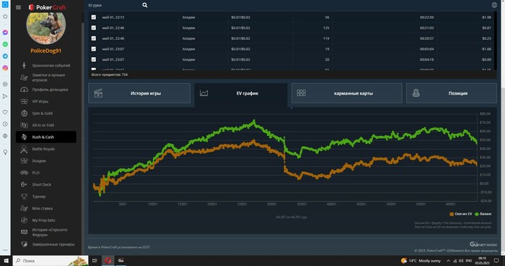Viewport: 505px width, 266px height.
Task: Open the Opera sidebar My Flow arrow icon
Action: [x=5, y=96]
